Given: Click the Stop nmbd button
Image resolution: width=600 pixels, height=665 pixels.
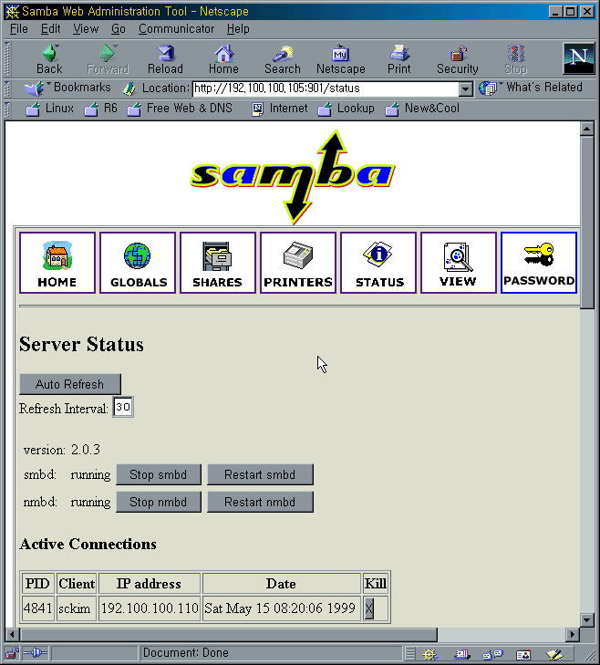Looking at the screenshot, I should 158,502.
